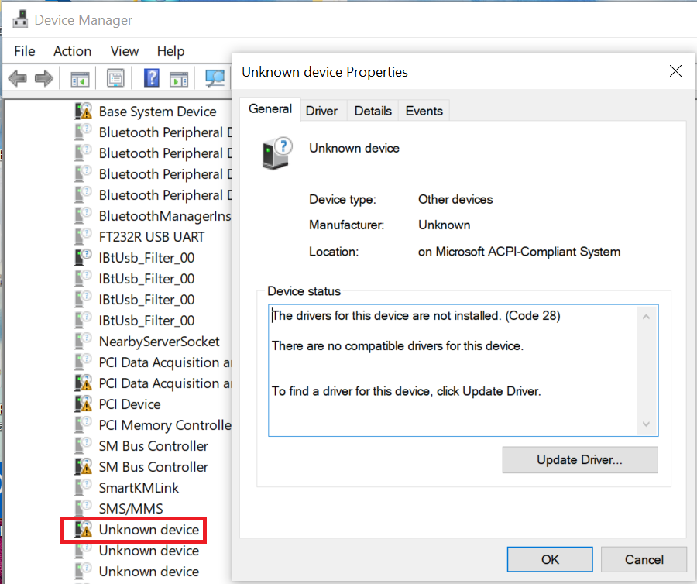Image resolution: width=697 pixels, height=584 pixels.
Task: Select FT232R USB UART entry
Action: tap(152, 236)
